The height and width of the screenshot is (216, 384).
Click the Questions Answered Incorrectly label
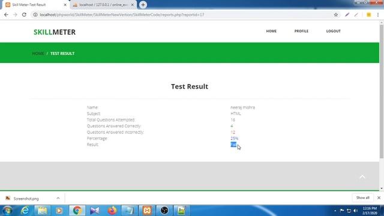115,132
